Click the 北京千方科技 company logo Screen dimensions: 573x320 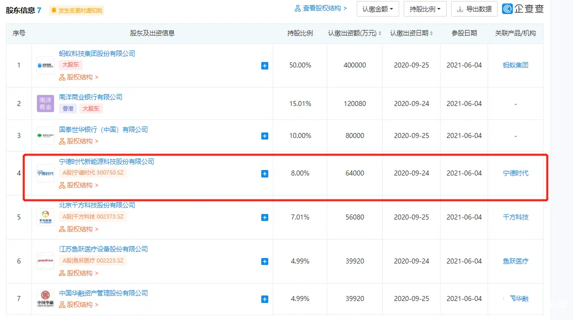coord(45,217)
